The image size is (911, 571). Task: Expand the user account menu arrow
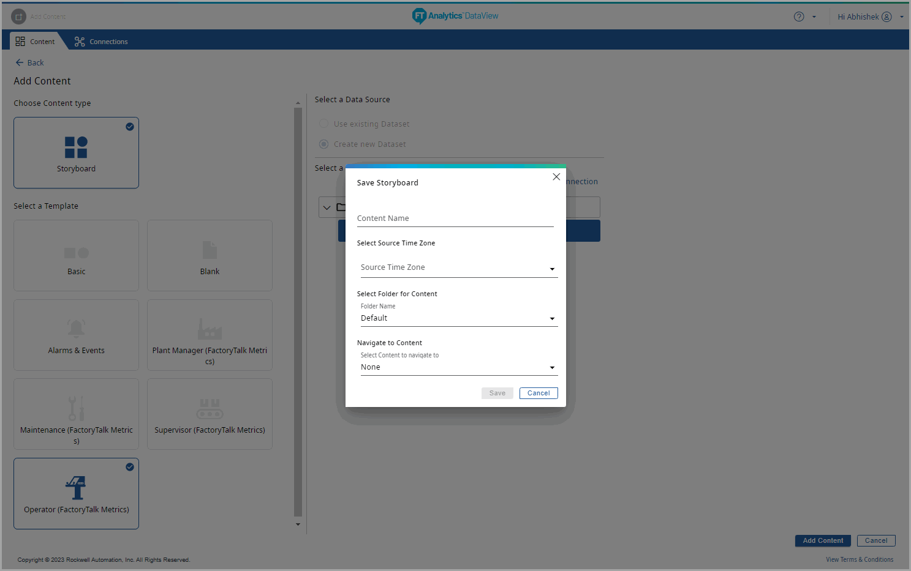coord(902,17)
